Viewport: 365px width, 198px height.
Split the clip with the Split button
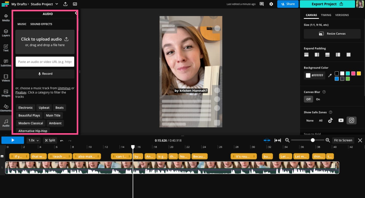coord(50,140)
